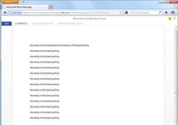Click the AVG search magnifier icon
This screenshot has height=125, width=178.
160,12
